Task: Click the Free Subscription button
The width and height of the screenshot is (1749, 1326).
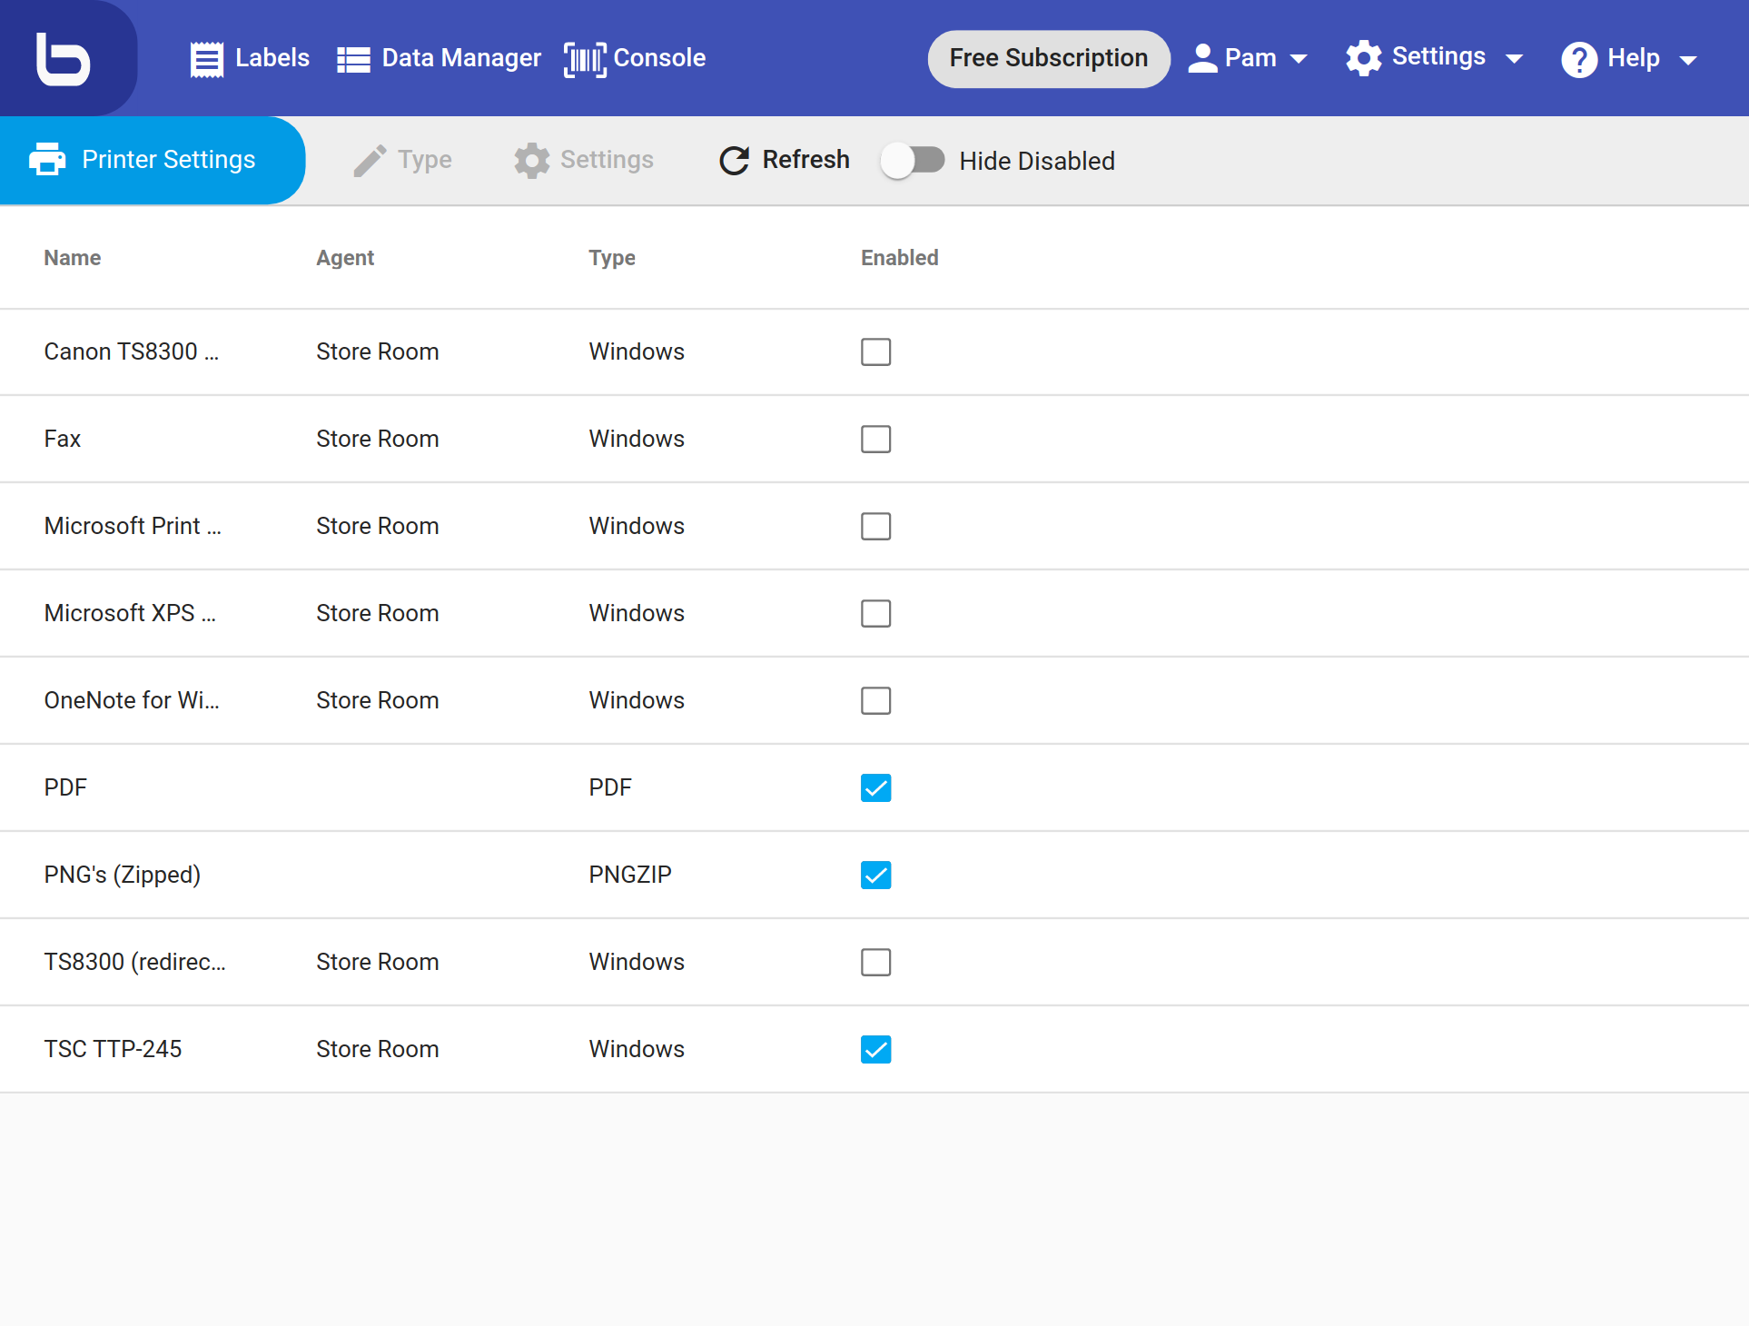Action: [x=1048, y=58]
